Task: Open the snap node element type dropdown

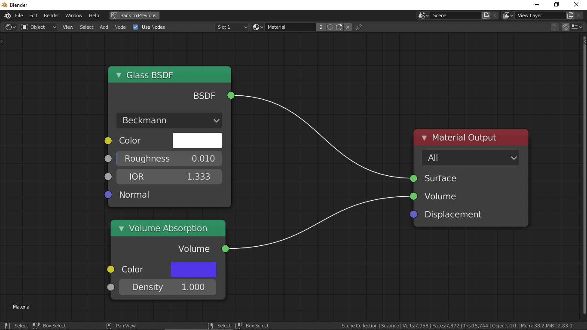Action: pyautogui.click(x=576, y=27)
